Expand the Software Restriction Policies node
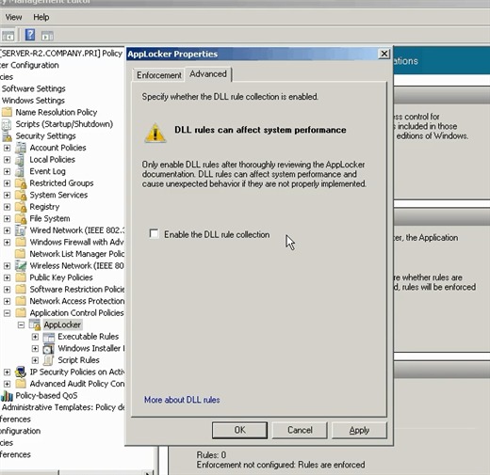 (7, 290)
